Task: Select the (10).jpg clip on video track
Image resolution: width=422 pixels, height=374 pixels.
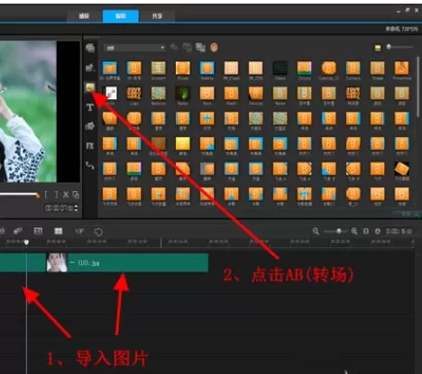Action: (x=127, y=262)
